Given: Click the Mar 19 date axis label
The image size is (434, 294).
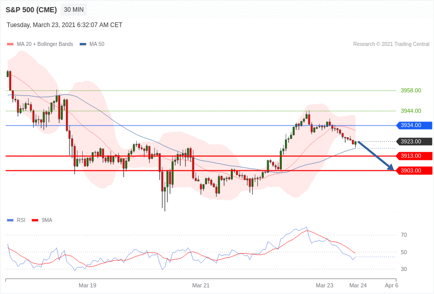Looking at the screenshot, I should [x=87, y=285].
